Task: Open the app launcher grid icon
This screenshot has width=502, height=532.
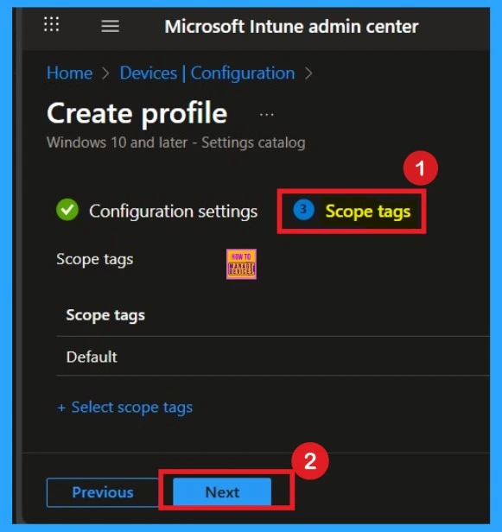Action: coord(52,24)
